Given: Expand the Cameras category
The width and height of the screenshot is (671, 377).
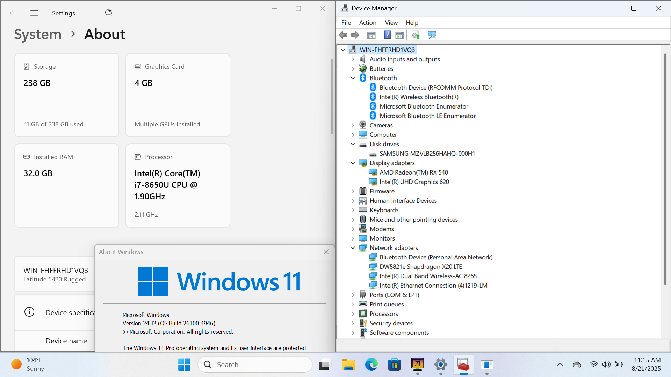Looking at the screenshot, I should 353,125.
